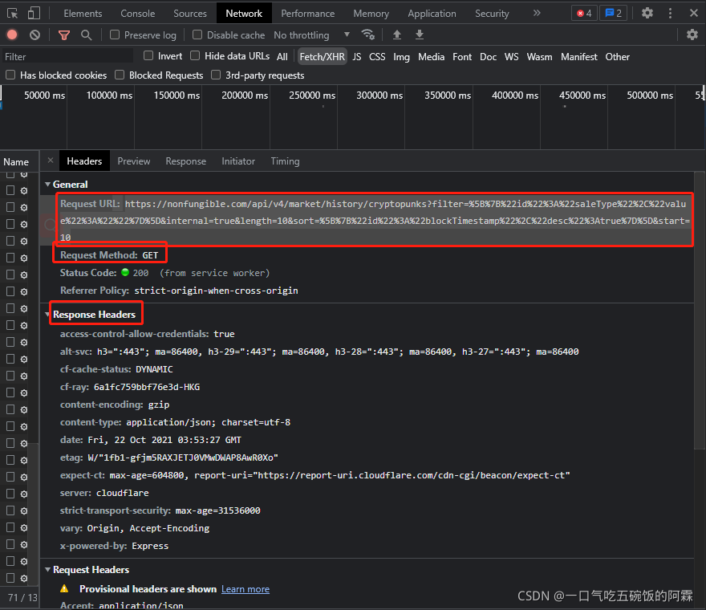Toggle the filter funnel icon
The width and height of the screenshot is (706, 610).
tap(64, 35)
